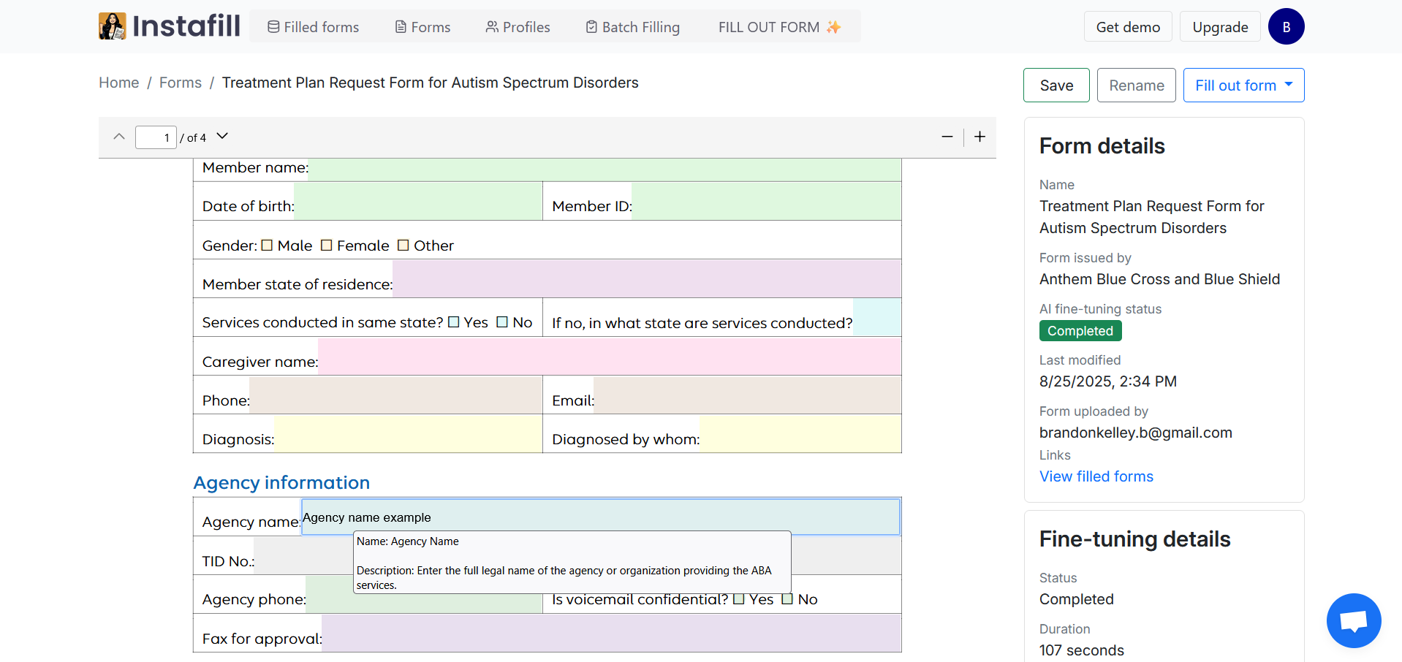1402x662 pixels.
Task: Open the View filled forms link
Action: (x=1096, y=476)
